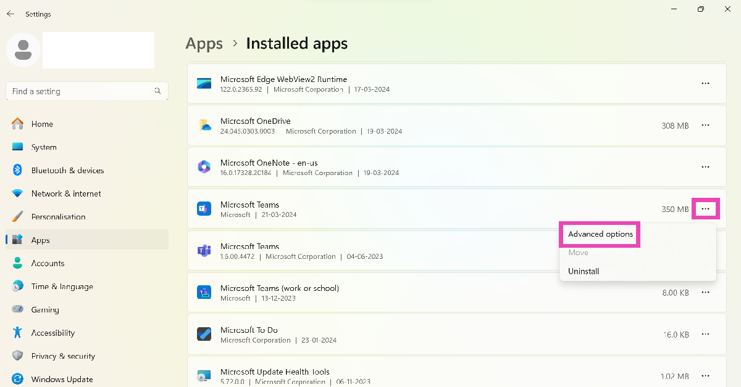Open more options for Microsoft To Do

click(x=705, y=335)
